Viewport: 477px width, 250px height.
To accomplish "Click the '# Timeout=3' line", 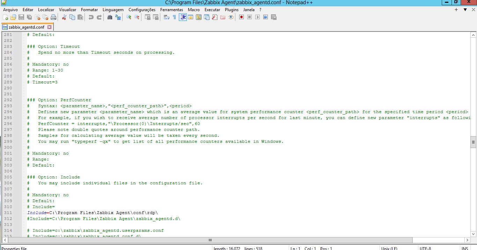I will (42, 82).
